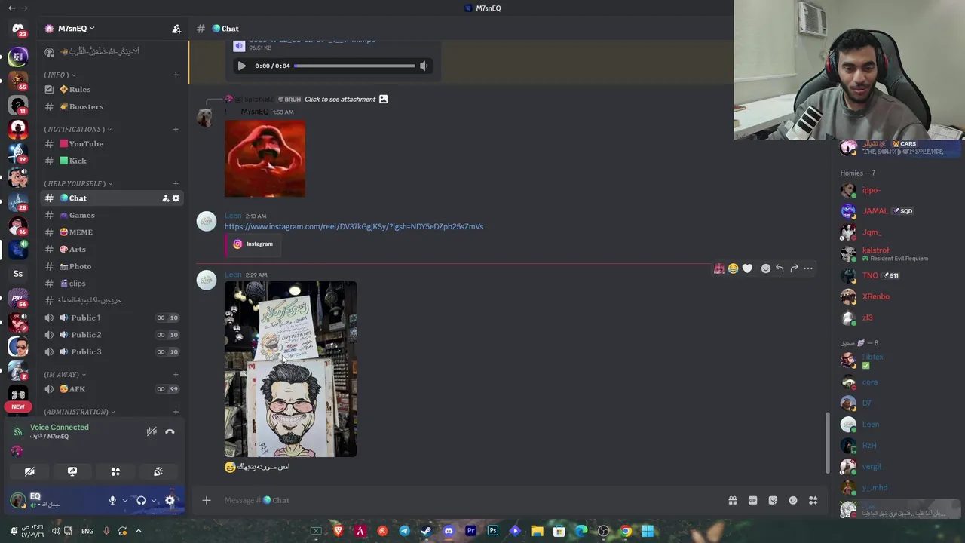This screenshot has height=543, width=965.
Task: Toggle headphones deafen in user panel
Action: point(141,500)
